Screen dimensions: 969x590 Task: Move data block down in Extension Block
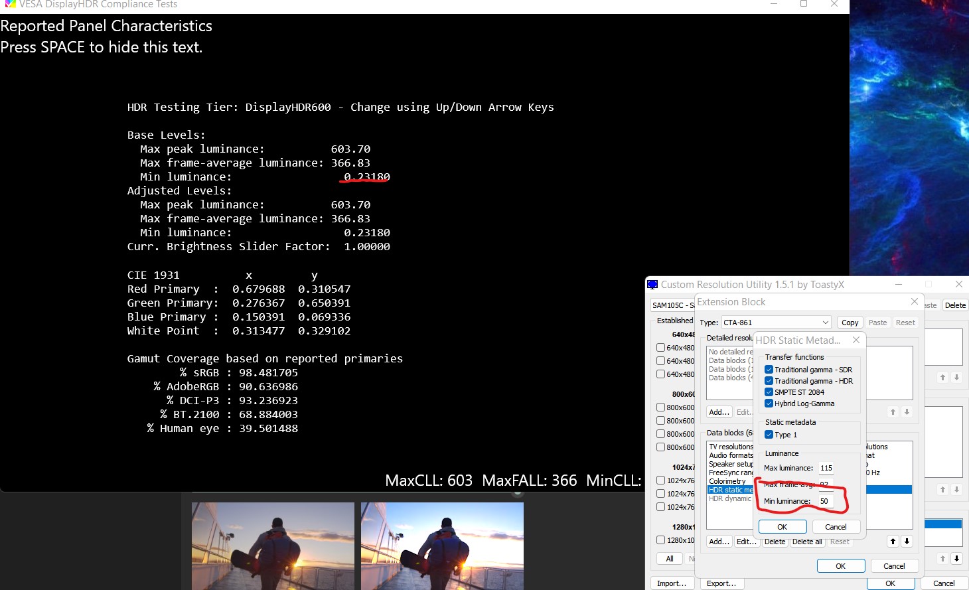click(x=907, y=542)
